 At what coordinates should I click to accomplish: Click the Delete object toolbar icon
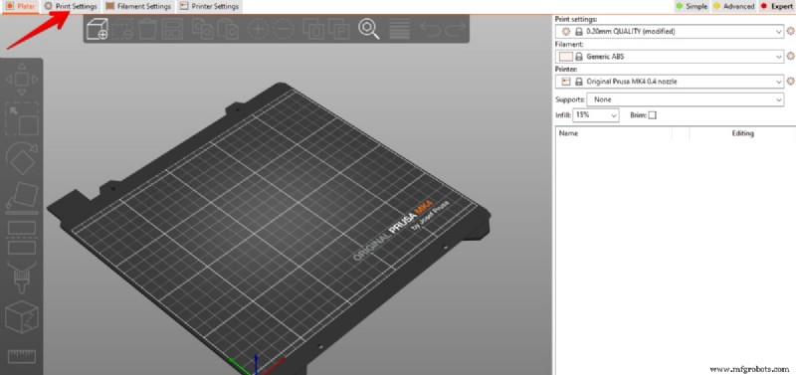[122, 29]
